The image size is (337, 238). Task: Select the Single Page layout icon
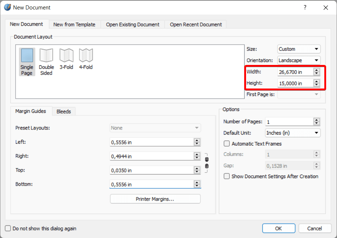click(x=27, y=56)
